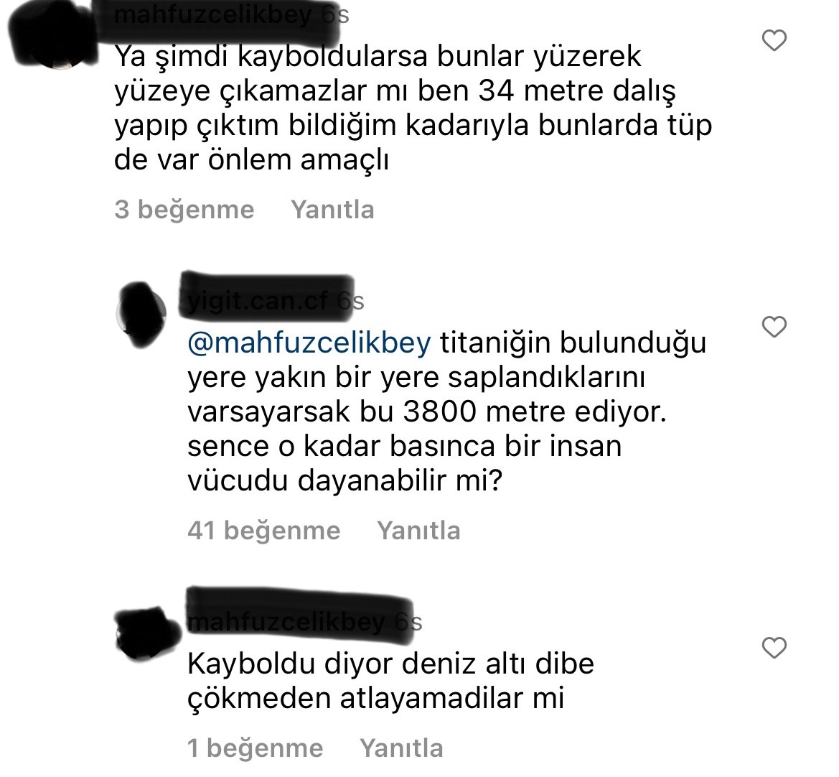839x777 pixels.
Task: Click the 6s timestamp next to yigit.can.cf
Action: click(351, 301)
